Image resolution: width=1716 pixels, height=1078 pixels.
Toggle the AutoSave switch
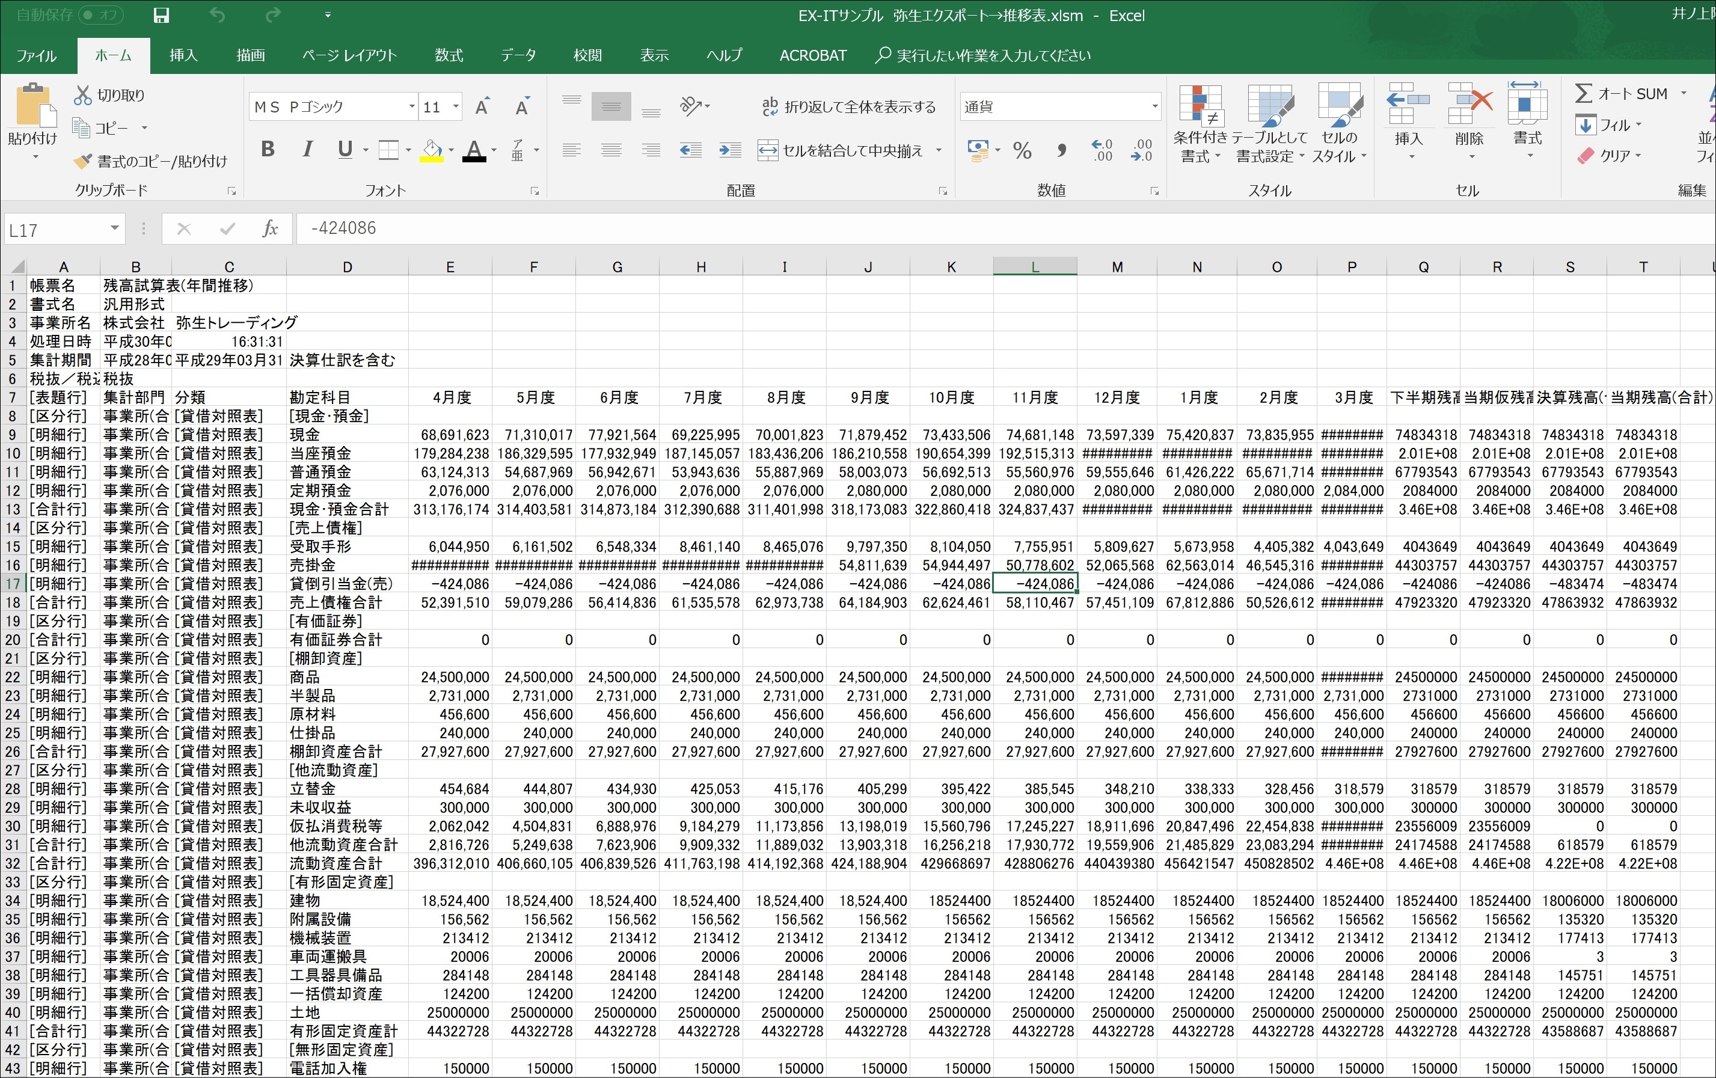(x=100, y=15)
